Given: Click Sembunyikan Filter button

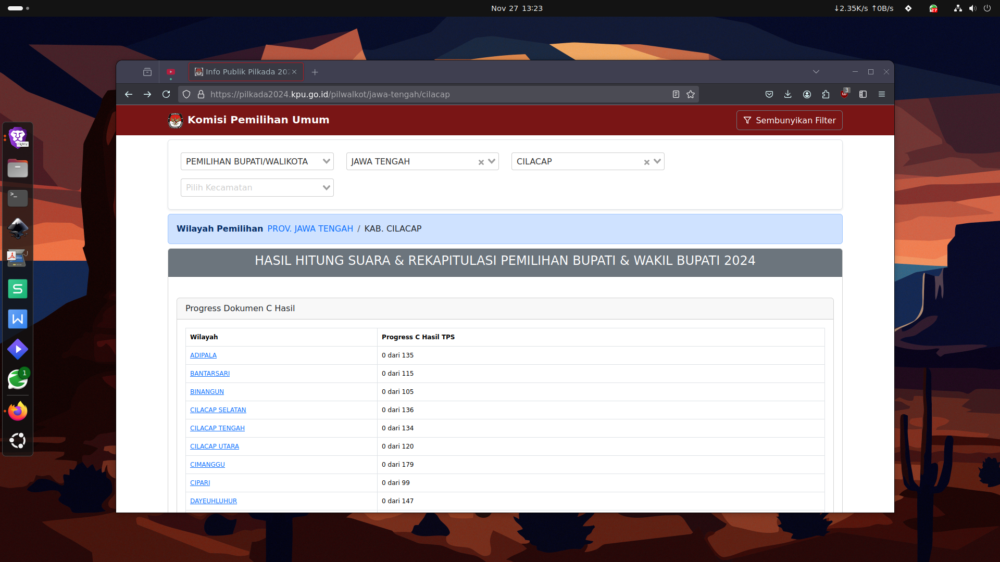Looking at the screenshot, I should 789,120.
